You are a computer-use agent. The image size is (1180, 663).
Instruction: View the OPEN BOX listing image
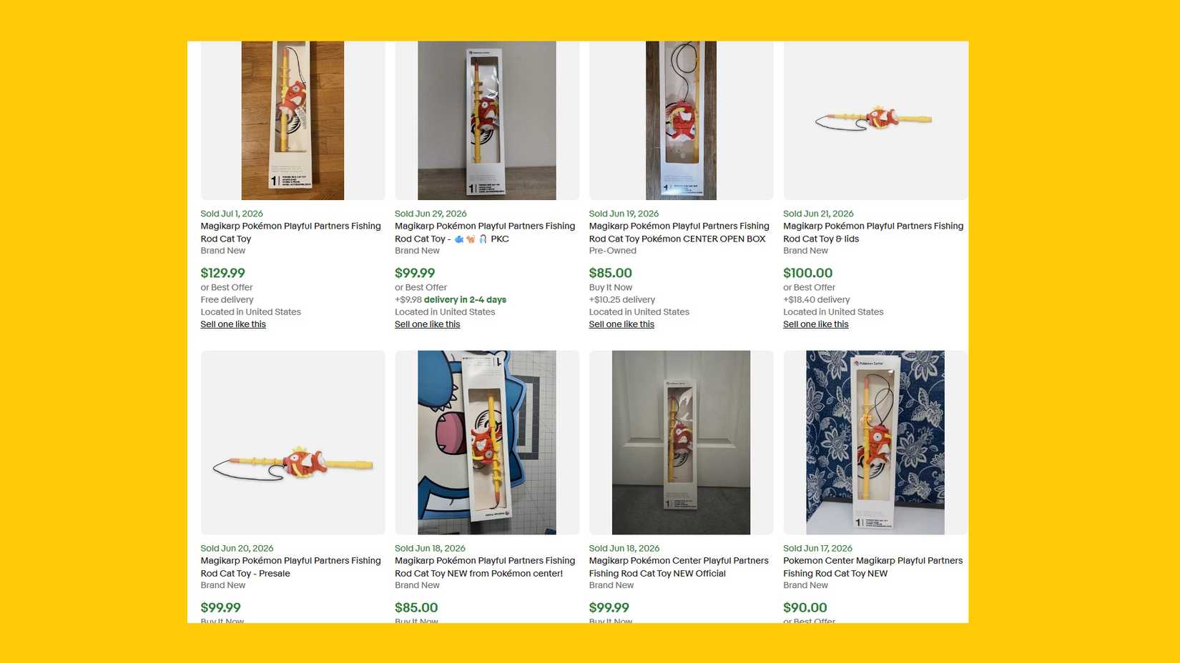681,120
